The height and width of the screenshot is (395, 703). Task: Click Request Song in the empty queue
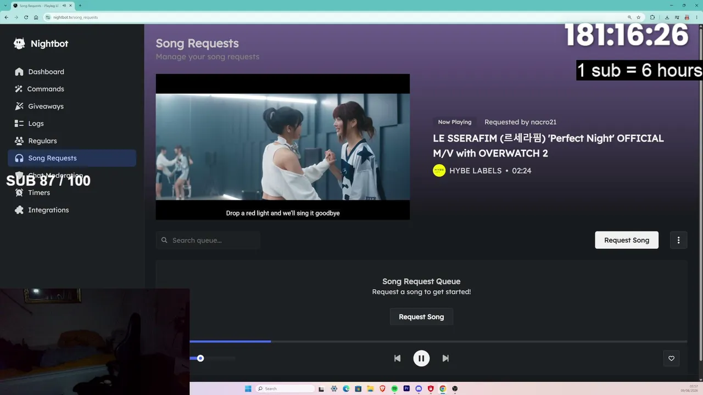421,317
